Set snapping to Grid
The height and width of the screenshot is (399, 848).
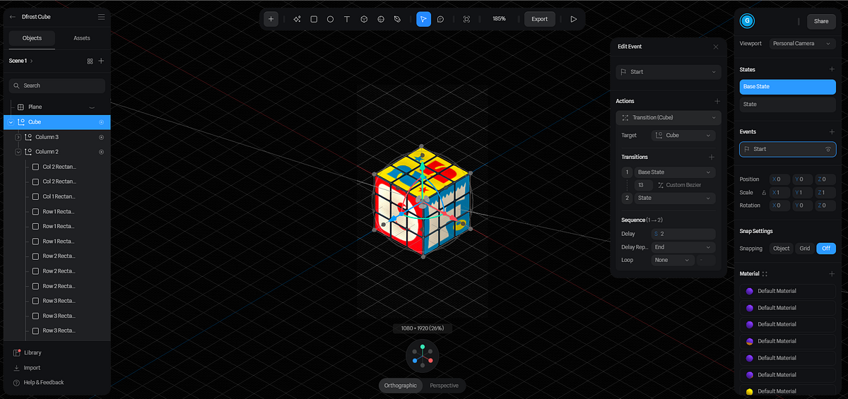click(x=805, y=249)
